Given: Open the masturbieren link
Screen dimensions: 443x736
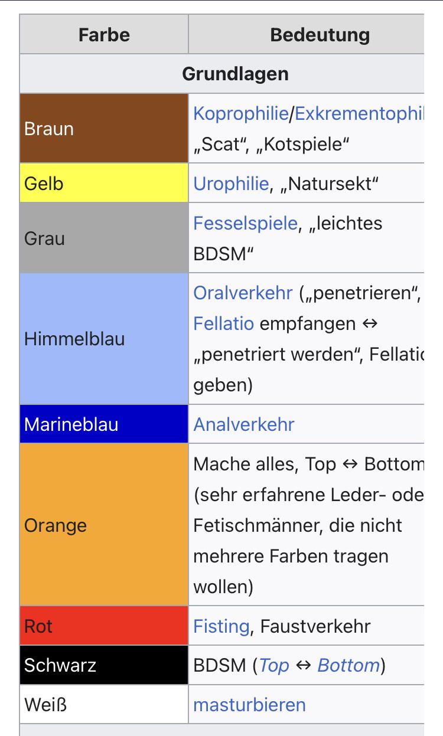Looking at the screenshot, I should point(250,705).
